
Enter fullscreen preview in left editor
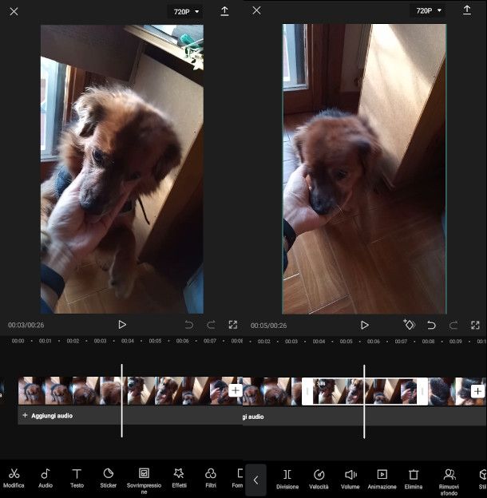(x=233, y=325)
